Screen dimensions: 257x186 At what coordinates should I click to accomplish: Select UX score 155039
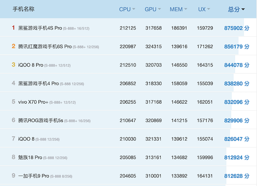point(205,84)
